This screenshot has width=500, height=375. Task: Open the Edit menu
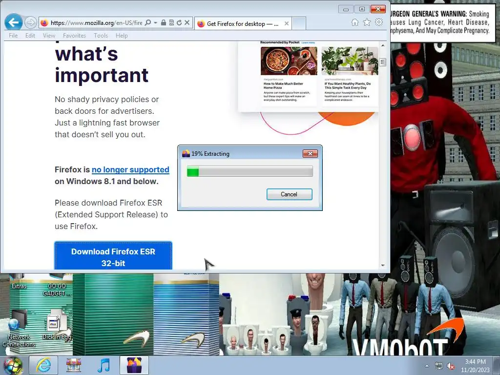30,35
